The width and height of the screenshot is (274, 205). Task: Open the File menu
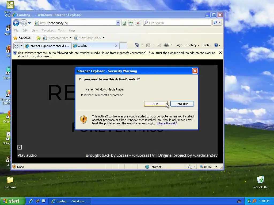click(x=16, y=30)
